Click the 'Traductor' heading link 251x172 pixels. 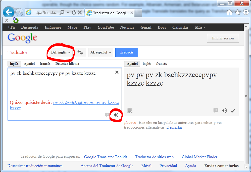tap(17, 52)
